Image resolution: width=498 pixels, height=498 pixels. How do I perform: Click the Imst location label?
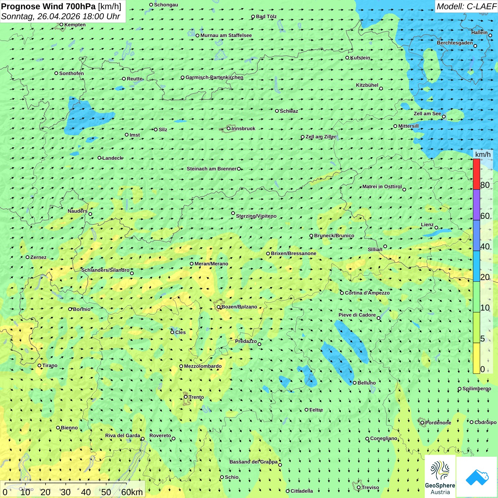tap(135, 135)
